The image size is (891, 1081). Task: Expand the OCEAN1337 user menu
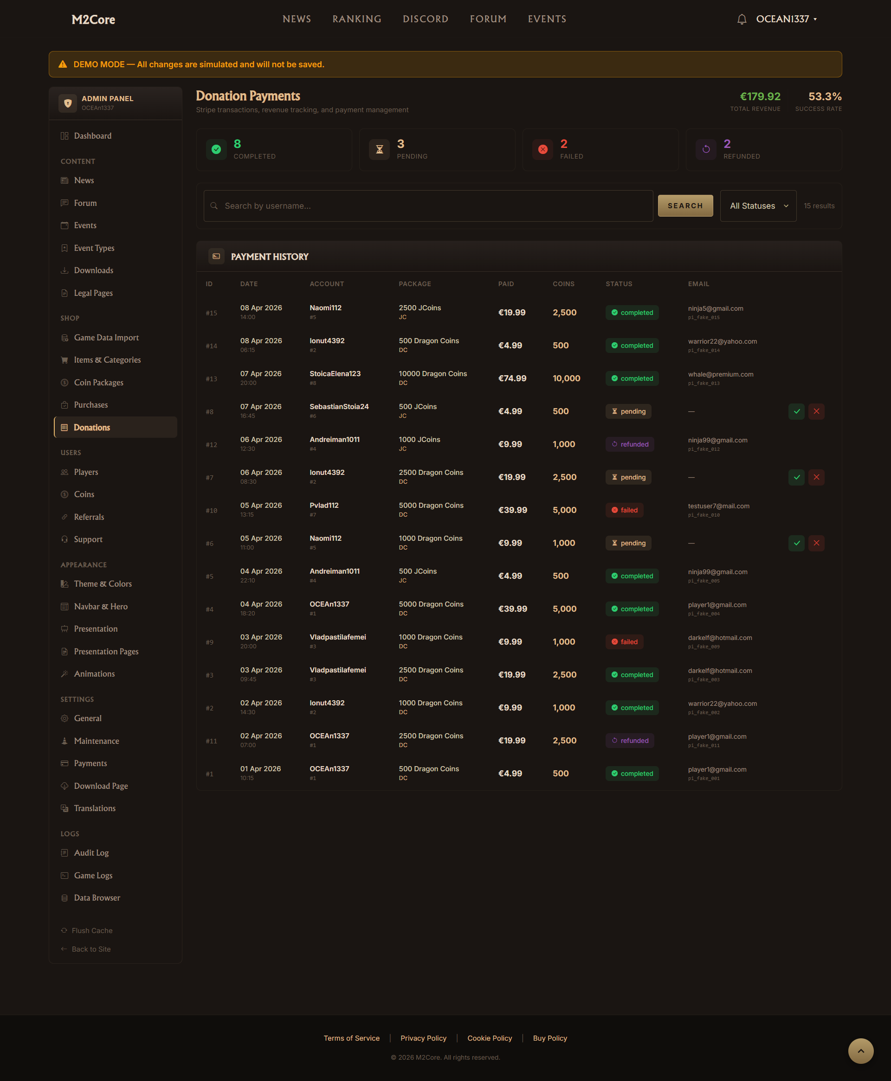786,19
